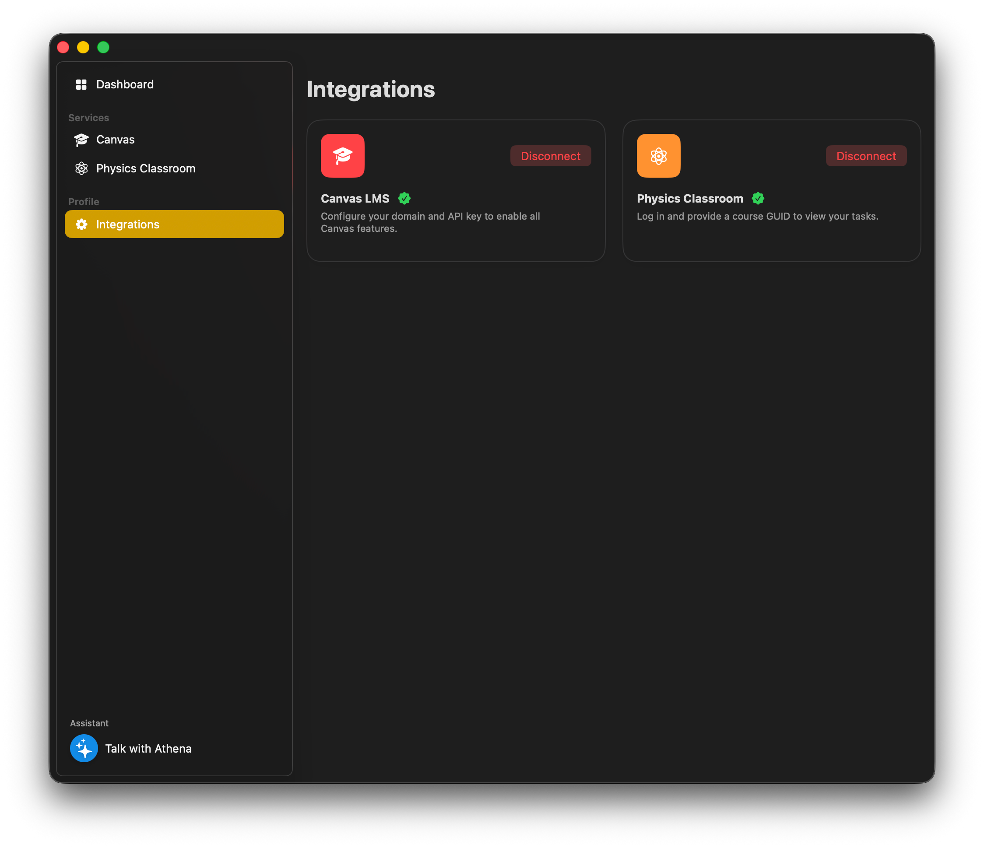Screen dimensions: 984x848
Task: Click the Physics Classroom green verified badge
Action: coord(758,199)
